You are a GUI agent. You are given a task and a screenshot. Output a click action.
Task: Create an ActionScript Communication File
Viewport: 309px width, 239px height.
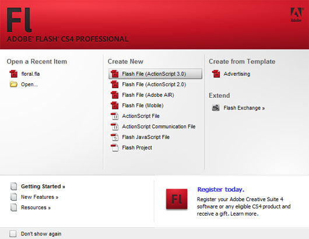click(x=159, y=126)
